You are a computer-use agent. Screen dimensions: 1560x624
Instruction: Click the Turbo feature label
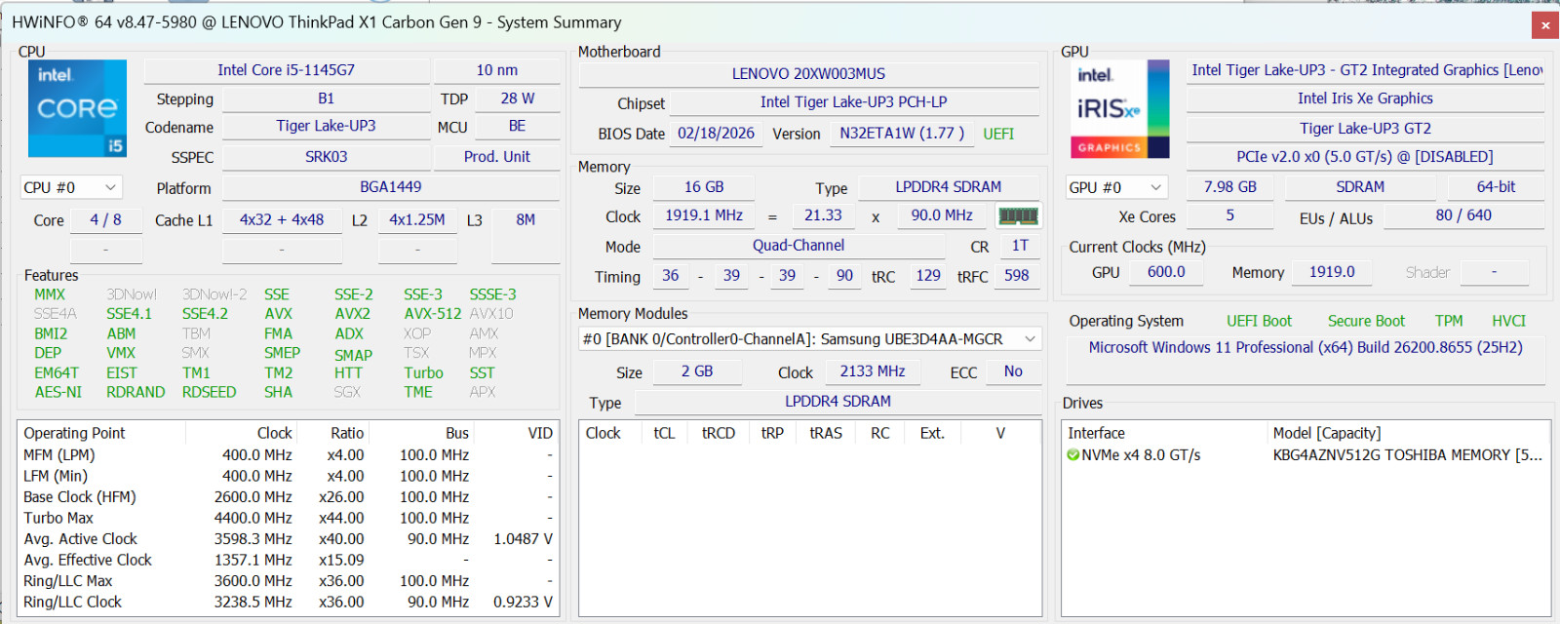click(423, 373)
